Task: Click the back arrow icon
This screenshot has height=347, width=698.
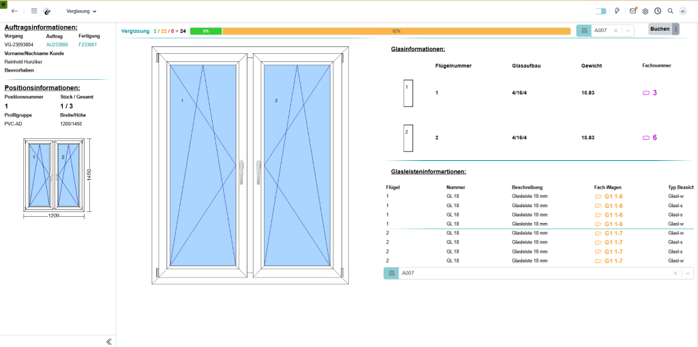Action: (x=15, y=11)
